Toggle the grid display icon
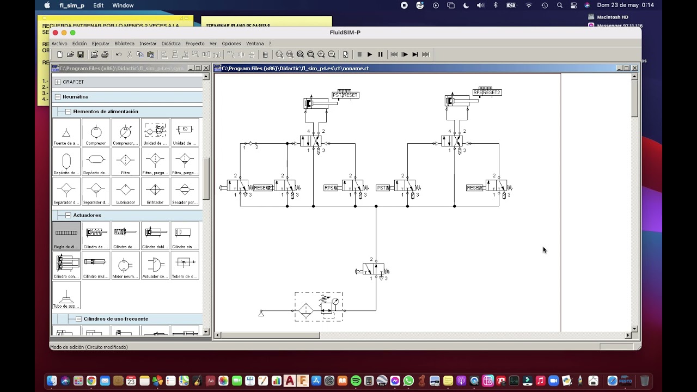 pyautogui.click(x=265, y=54)
